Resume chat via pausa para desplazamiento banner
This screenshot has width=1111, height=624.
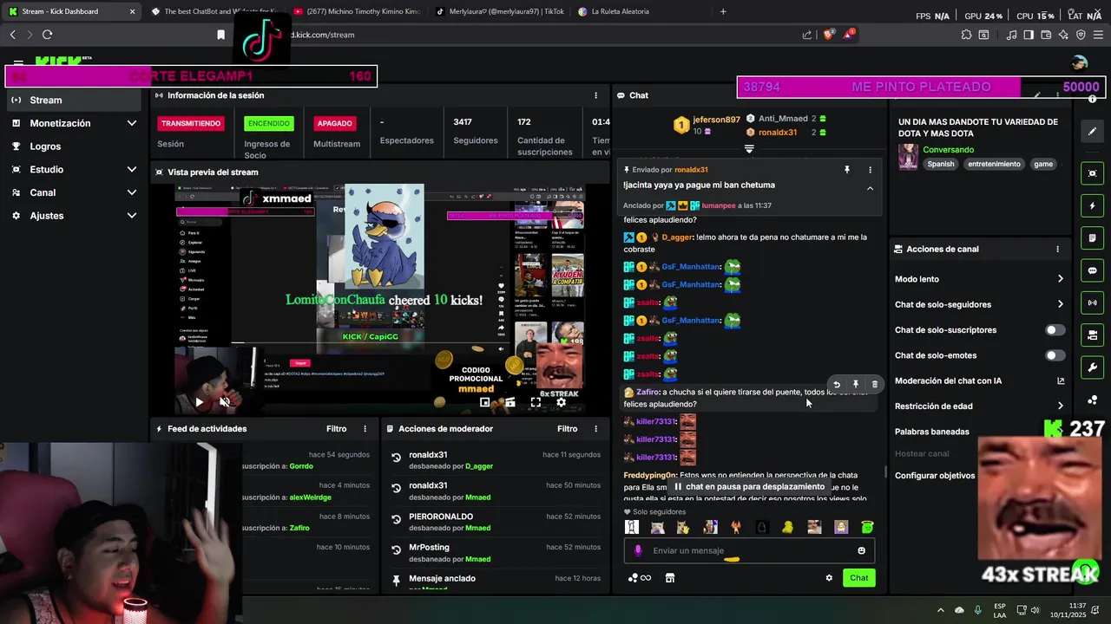749,487
